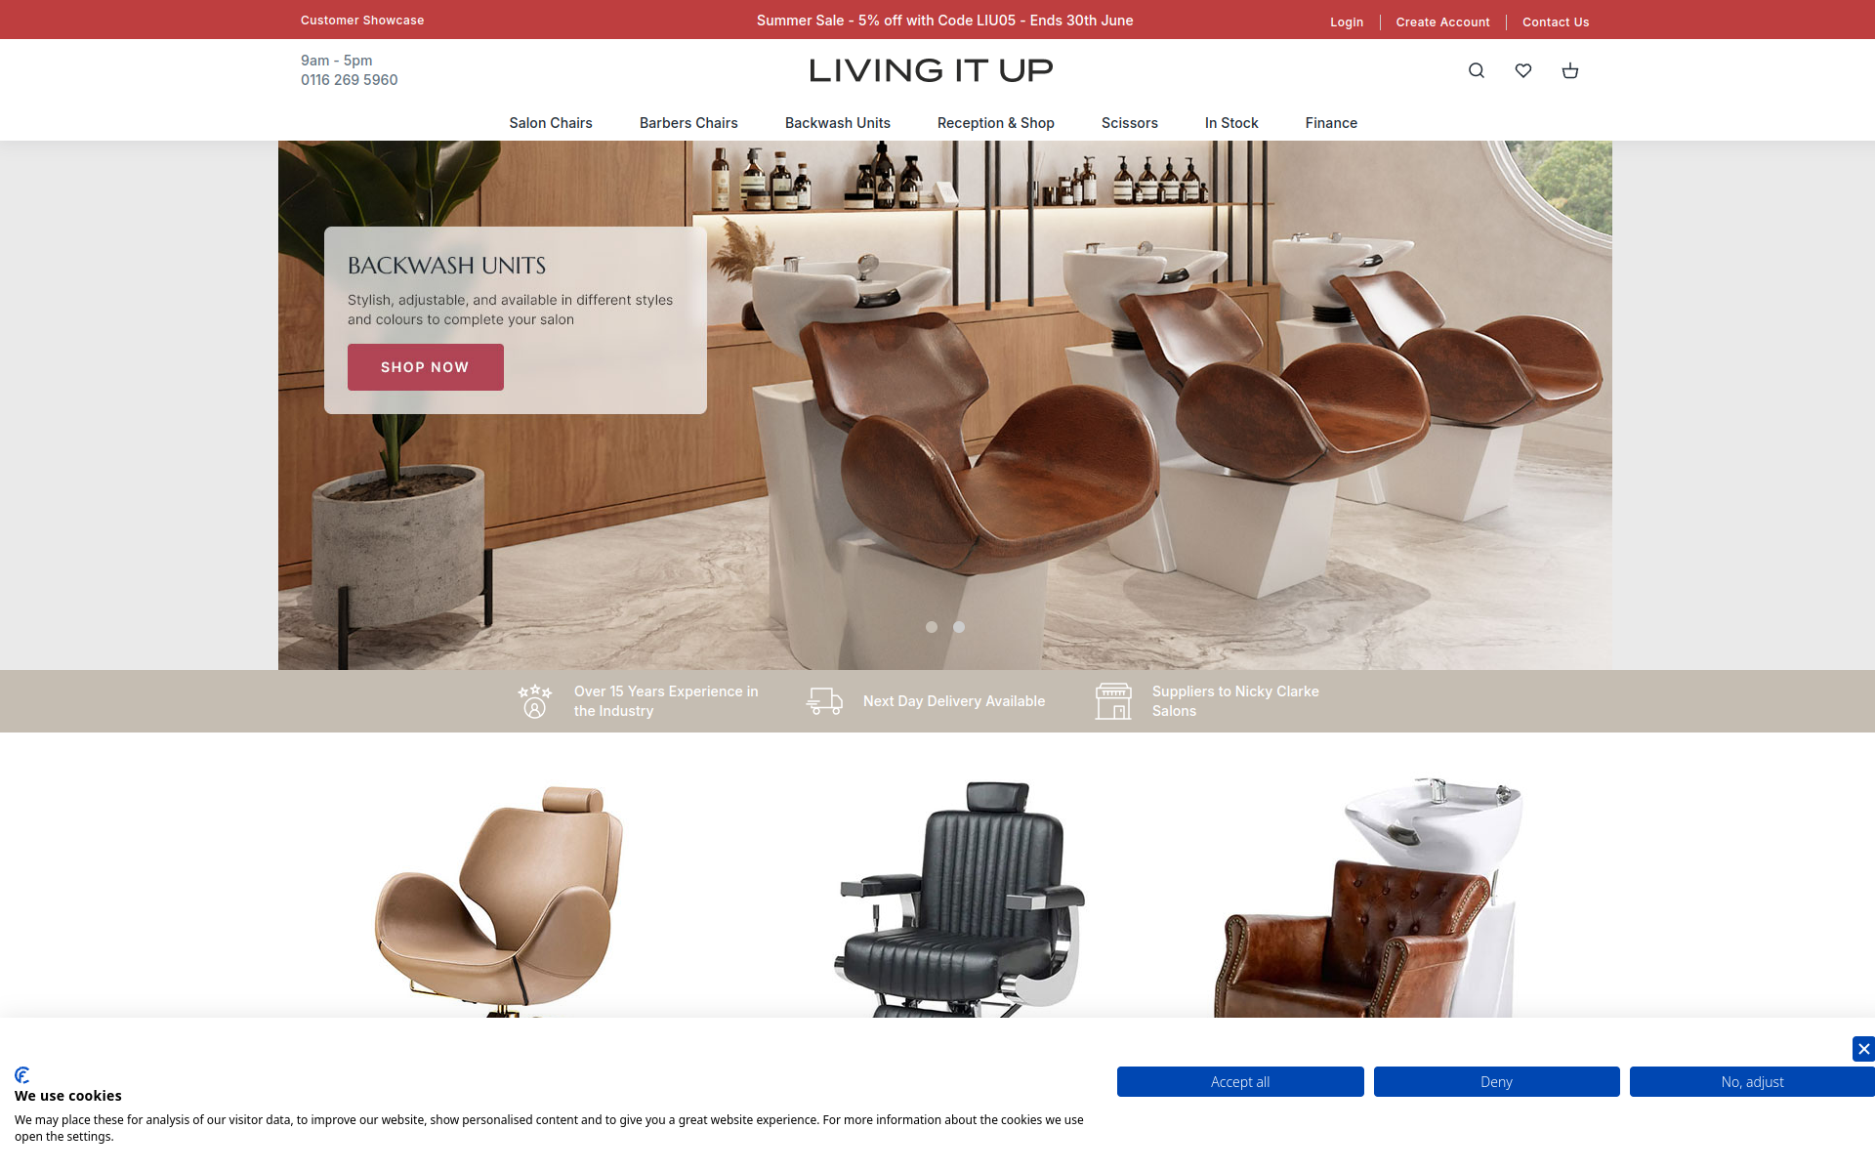The image size is (1875, 1172).
Task: Click the storefront suppliers icon
Action: pos(1113,701)
